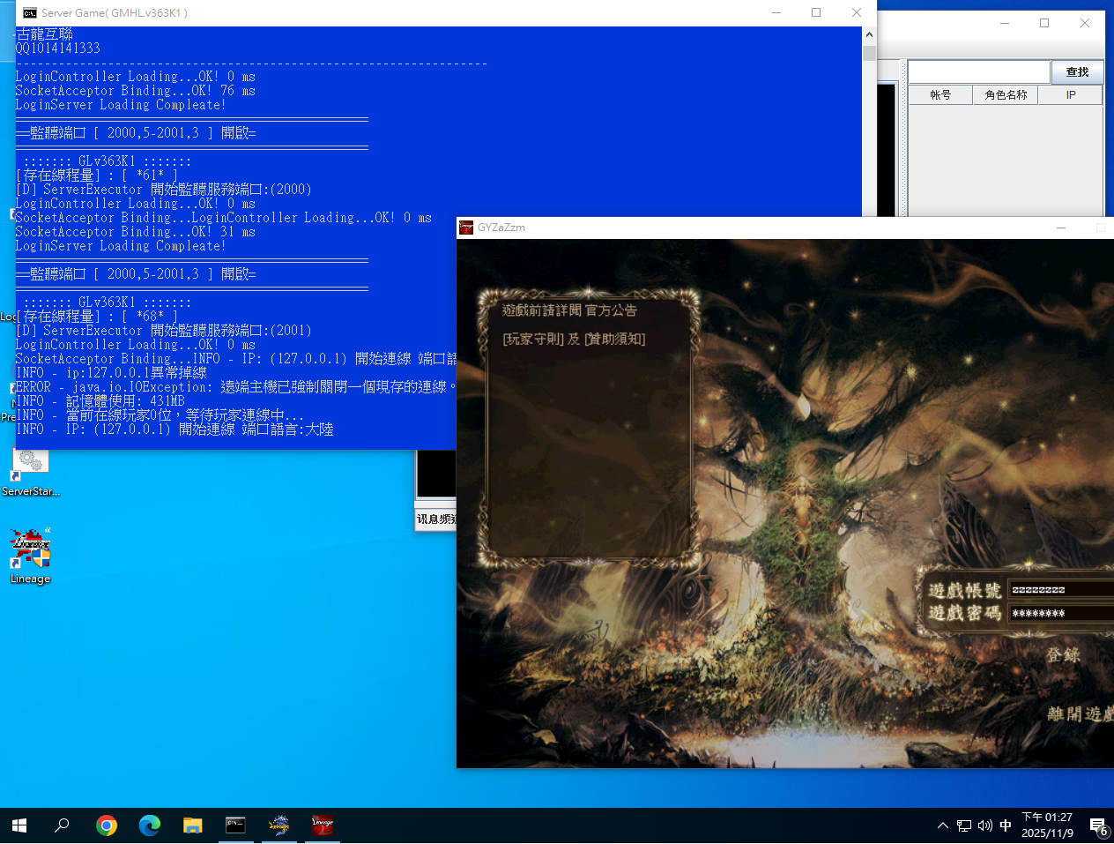Open File Explorer from taskbar

click(192, 825)
